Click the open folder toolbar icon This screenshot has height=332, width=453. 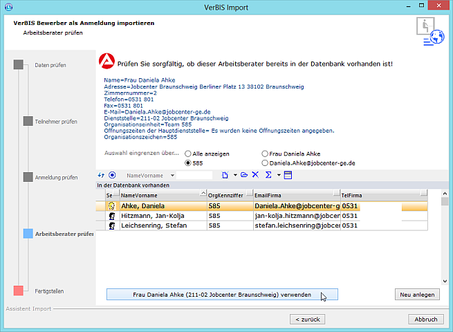[x=244, y=175]
